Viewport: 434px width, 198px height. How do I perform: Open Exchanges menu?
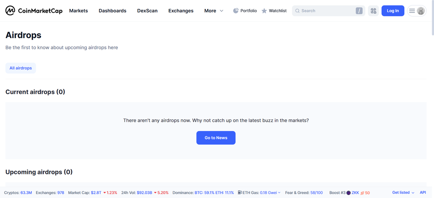(x=181, y=11)
